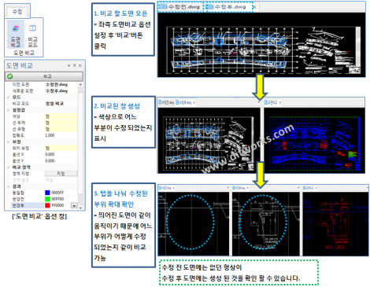Open the 변경후 color dropdown arrow
The width and height of the screenshot is (370, 287).
[74, 205]
